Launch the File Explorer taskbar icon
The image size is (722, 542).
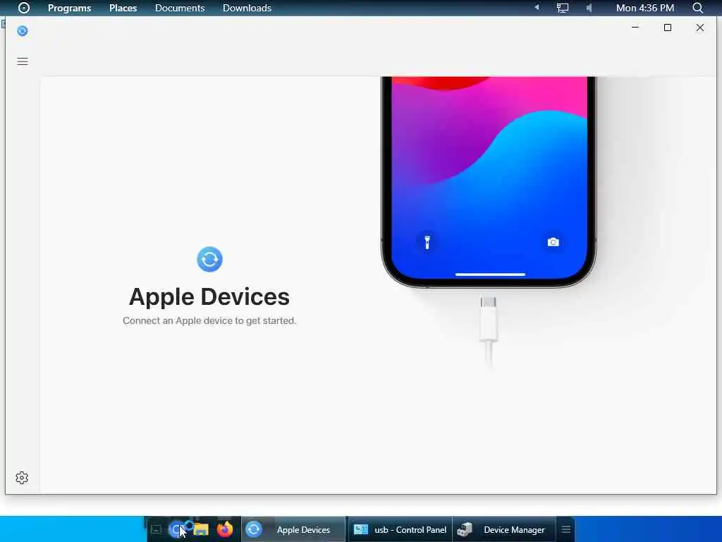tap(201, 529)
